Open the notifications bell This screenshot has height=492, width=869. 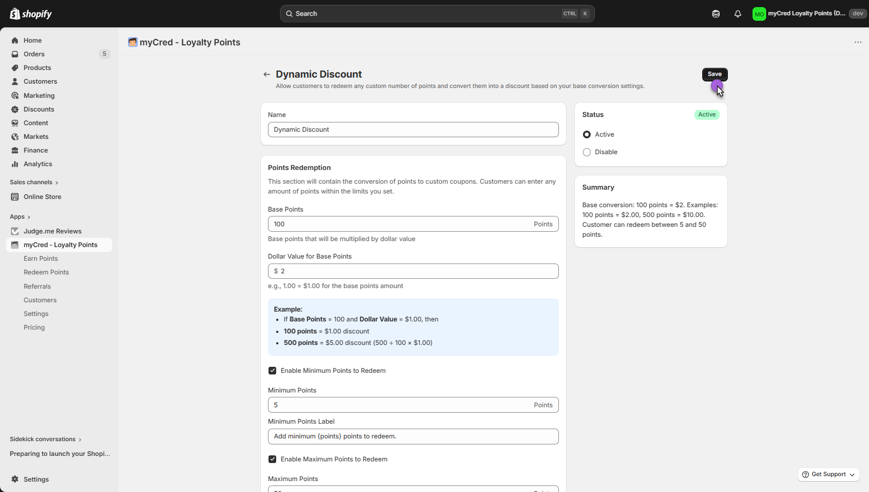tap(738, 14)
